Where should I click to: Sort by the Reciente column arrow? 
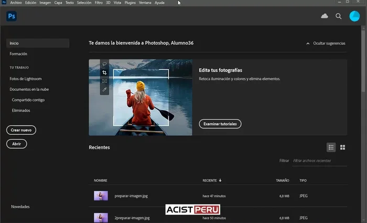[x=220, y=180]
